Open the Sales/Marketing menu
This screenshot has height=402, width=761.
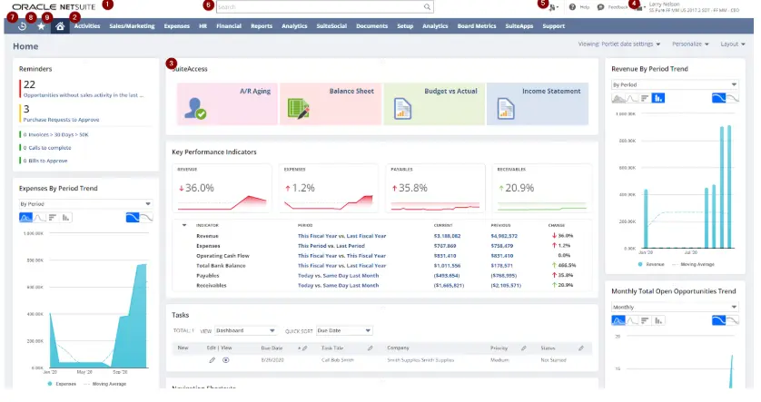pos(132,26)
